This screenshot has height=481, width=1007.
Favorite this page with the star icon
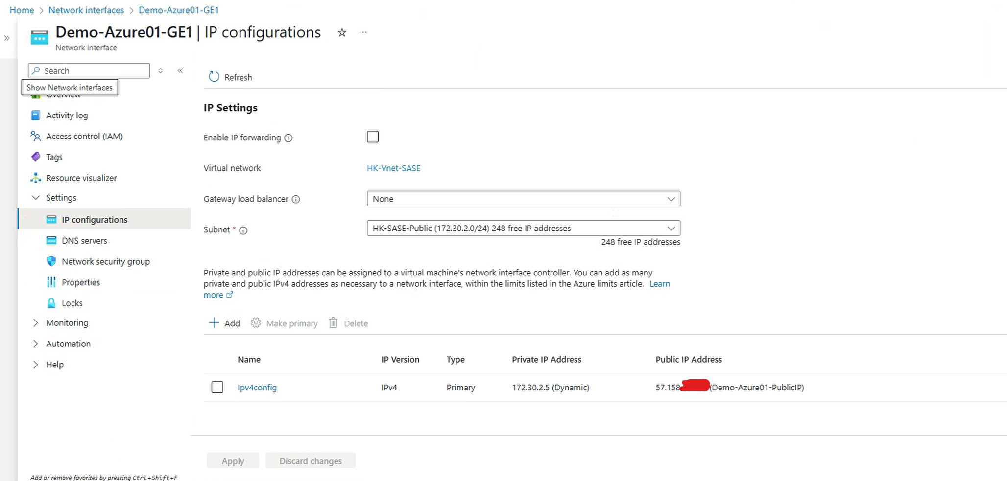pos(342,33)
